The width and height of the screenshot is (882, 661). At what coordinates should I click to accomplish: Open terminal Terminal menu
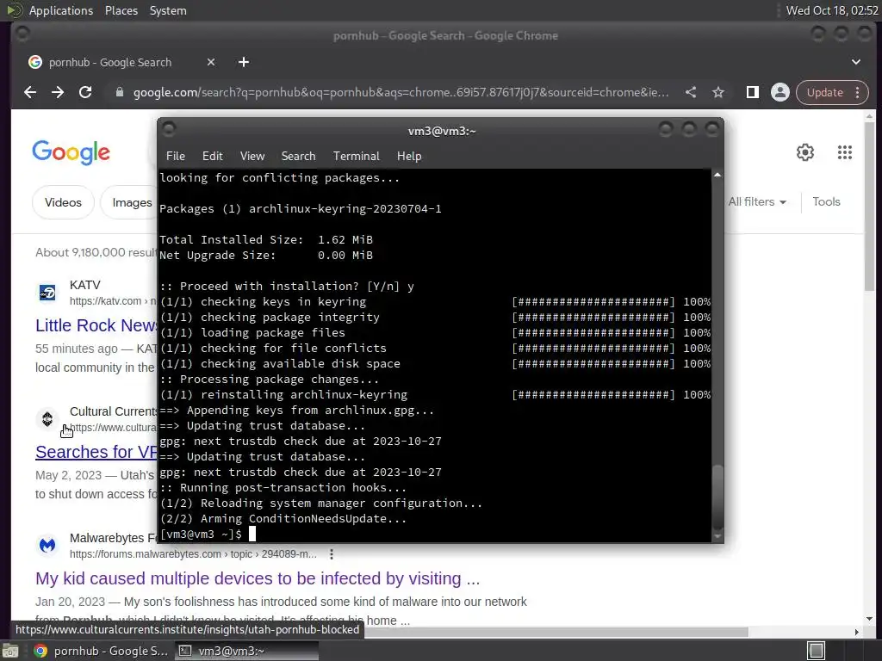[356, 157]
